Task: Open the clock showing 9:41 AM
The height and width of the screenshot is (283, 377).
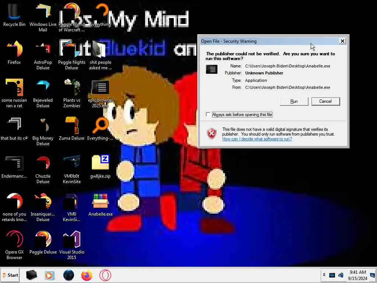Action: (x=357, y=275)
